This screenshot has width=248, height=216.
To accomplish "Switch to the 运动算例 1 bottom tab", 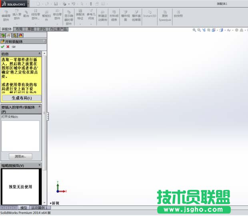I will pyautogui.click(x=39, y=208).
